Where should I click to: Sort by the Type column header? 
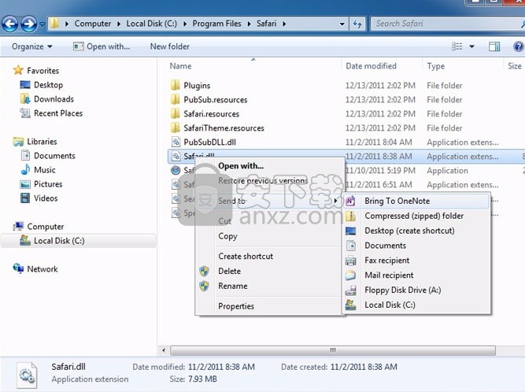[x=435, y=66]
